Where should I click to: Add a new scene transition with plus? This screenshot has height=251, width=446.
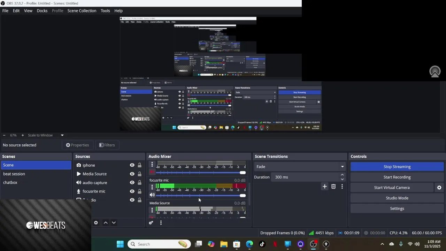(x=325, y=187)
